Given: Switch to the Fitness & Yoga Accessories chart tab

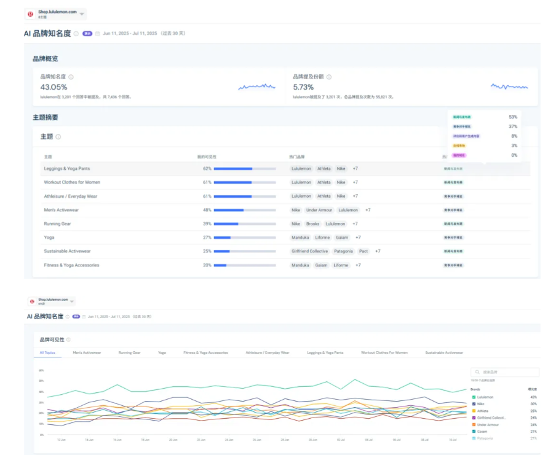Looking at the screenshot, I should (x=205, y=352).
